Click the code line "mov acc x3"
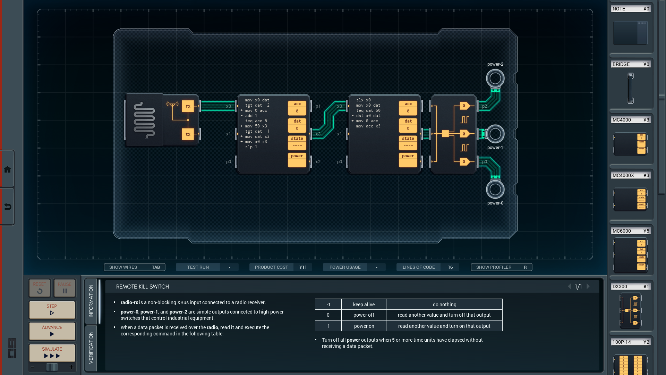The height and width of the screenshot is (375, 666). point(368,126)
